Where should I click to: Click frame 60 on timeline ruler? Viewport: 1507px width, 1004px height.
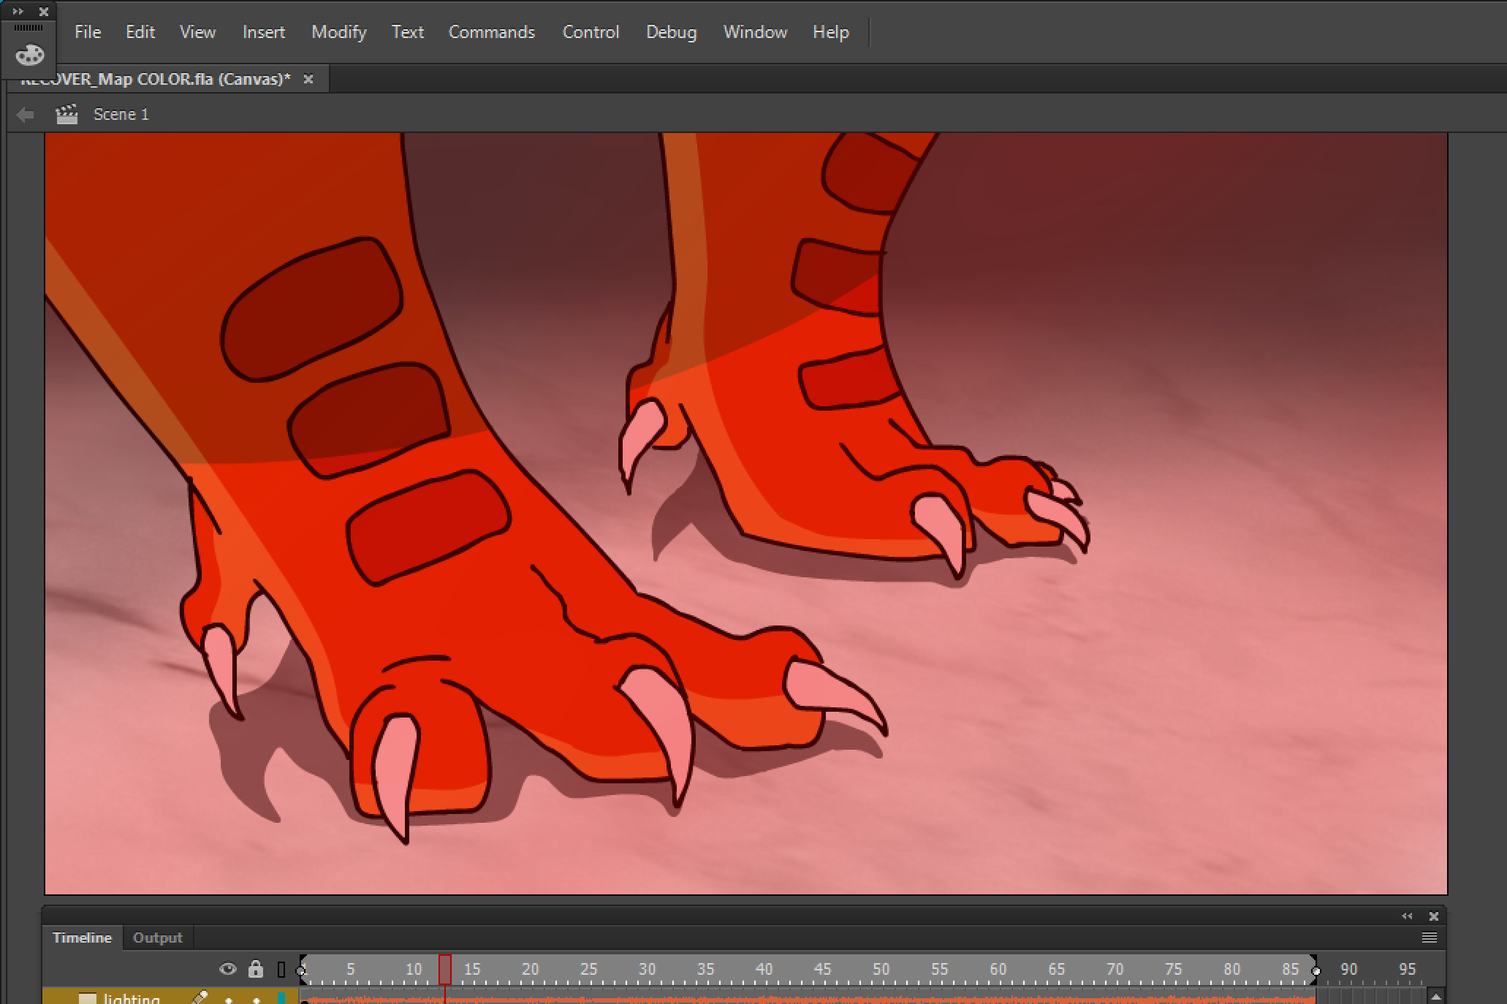point(998,970)
